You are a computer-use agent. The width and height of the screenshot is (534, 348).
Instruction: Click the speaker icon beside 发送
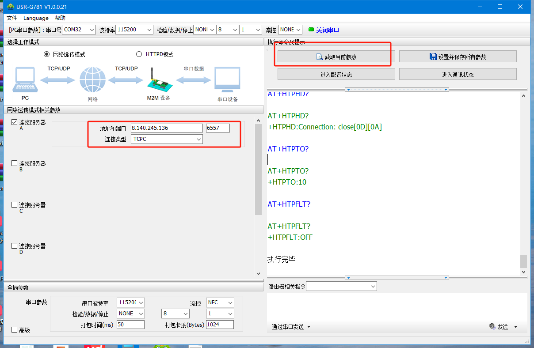click(x=492, y=326)
